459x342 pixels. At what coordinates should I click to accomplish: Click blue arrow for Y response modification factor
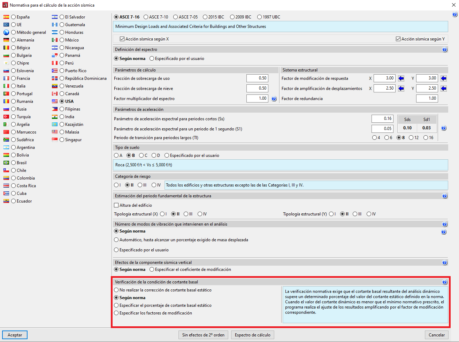pyautogui.click(x=444, y=78)
